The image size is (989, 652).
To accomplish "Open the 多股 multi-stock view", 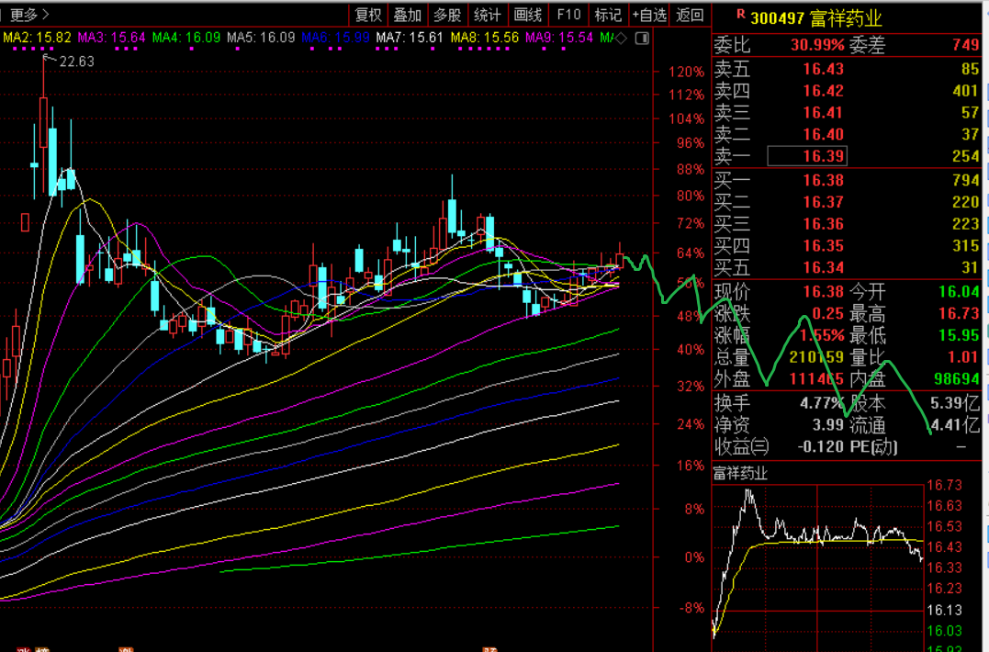I will (x=448, y=15).
